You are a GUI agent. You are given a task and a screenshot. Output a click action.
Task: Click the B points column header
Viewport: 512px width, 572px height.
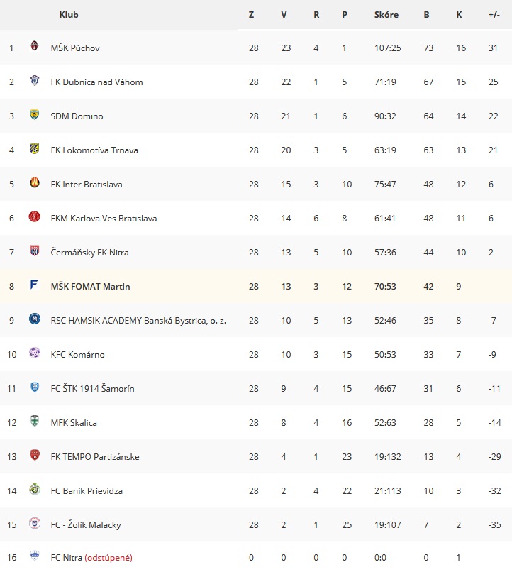tap(426, 15)
